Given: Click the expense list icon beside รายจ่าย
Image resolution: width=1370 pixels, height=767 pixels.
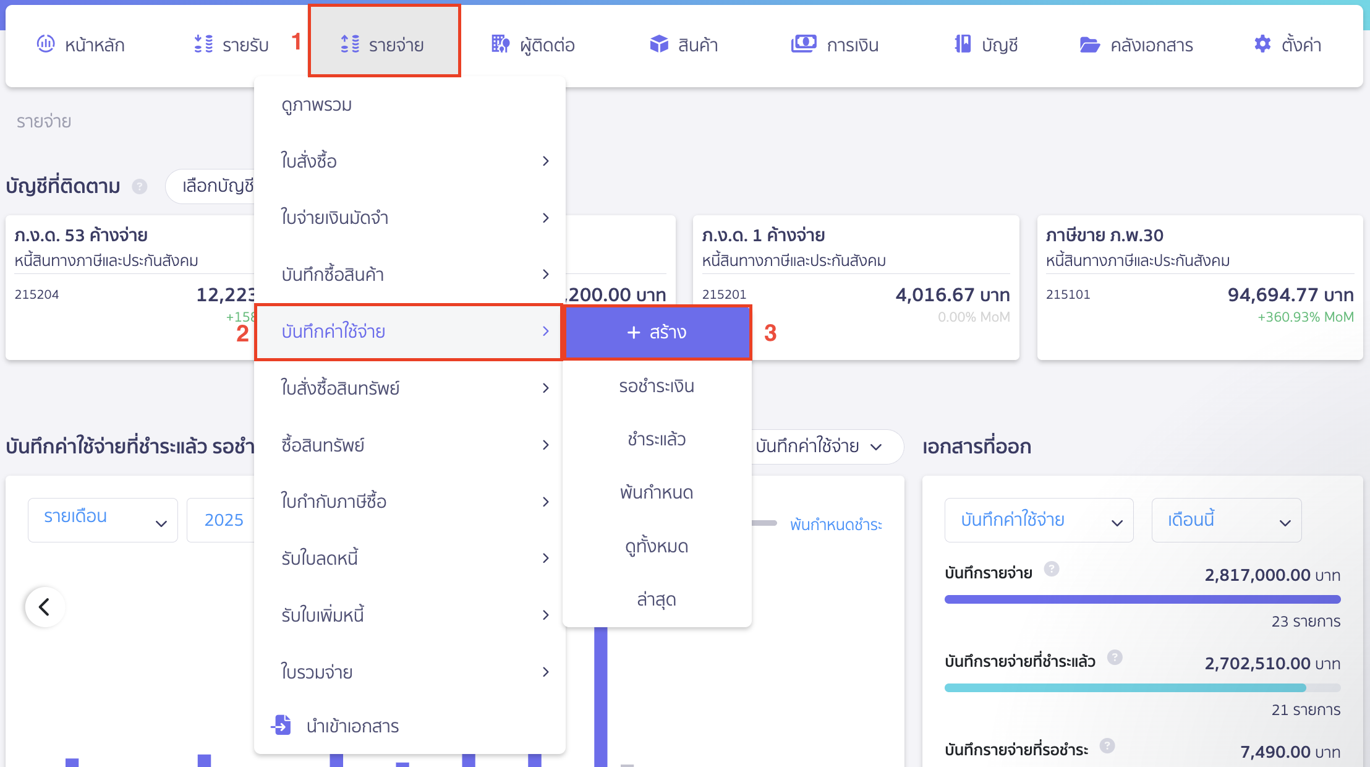Looking at the screenshot, I should pos(350,44).
